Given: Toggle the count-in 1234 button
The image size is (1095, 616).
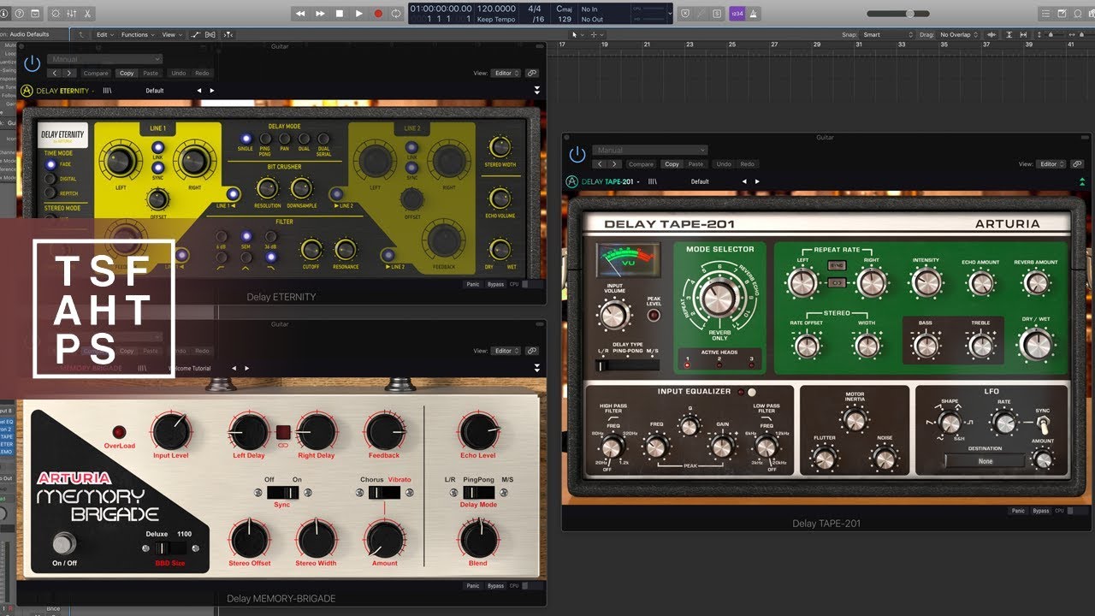Looking at the screenshot, I should 737,14.
